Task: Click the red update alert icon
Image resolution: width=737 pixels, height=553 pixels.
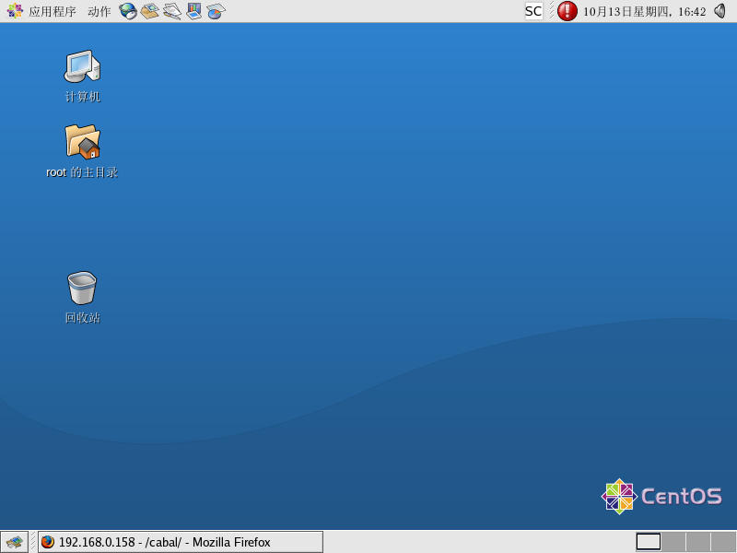Action: (567, 11)
